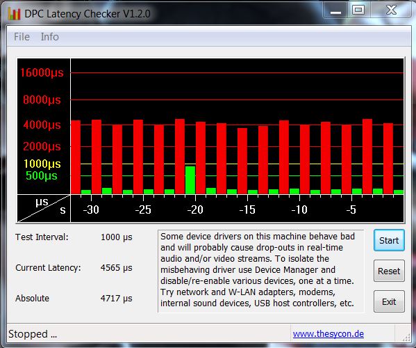Maximize the DPC Latency Checker window

pyautogui.click(x=358, y=10)
